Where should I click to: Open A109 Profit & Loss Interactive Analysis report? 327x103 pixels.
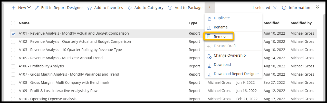(58, 91)
